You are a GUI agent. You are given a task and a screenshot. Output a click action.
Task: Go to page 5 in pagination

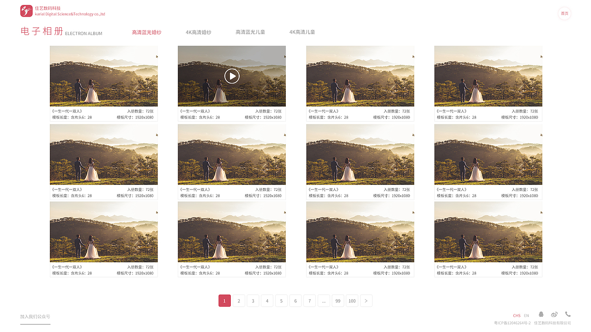tap(281, 301)
